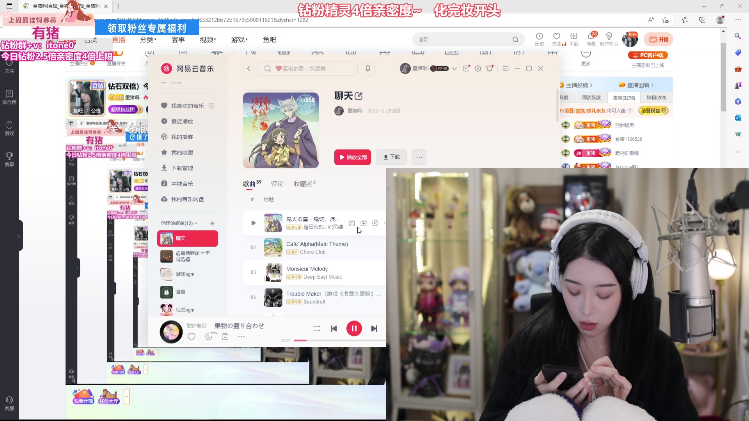Open the 视频 dropdown in site navigation
Screen dimensions: 749x421
click(208, 40)
